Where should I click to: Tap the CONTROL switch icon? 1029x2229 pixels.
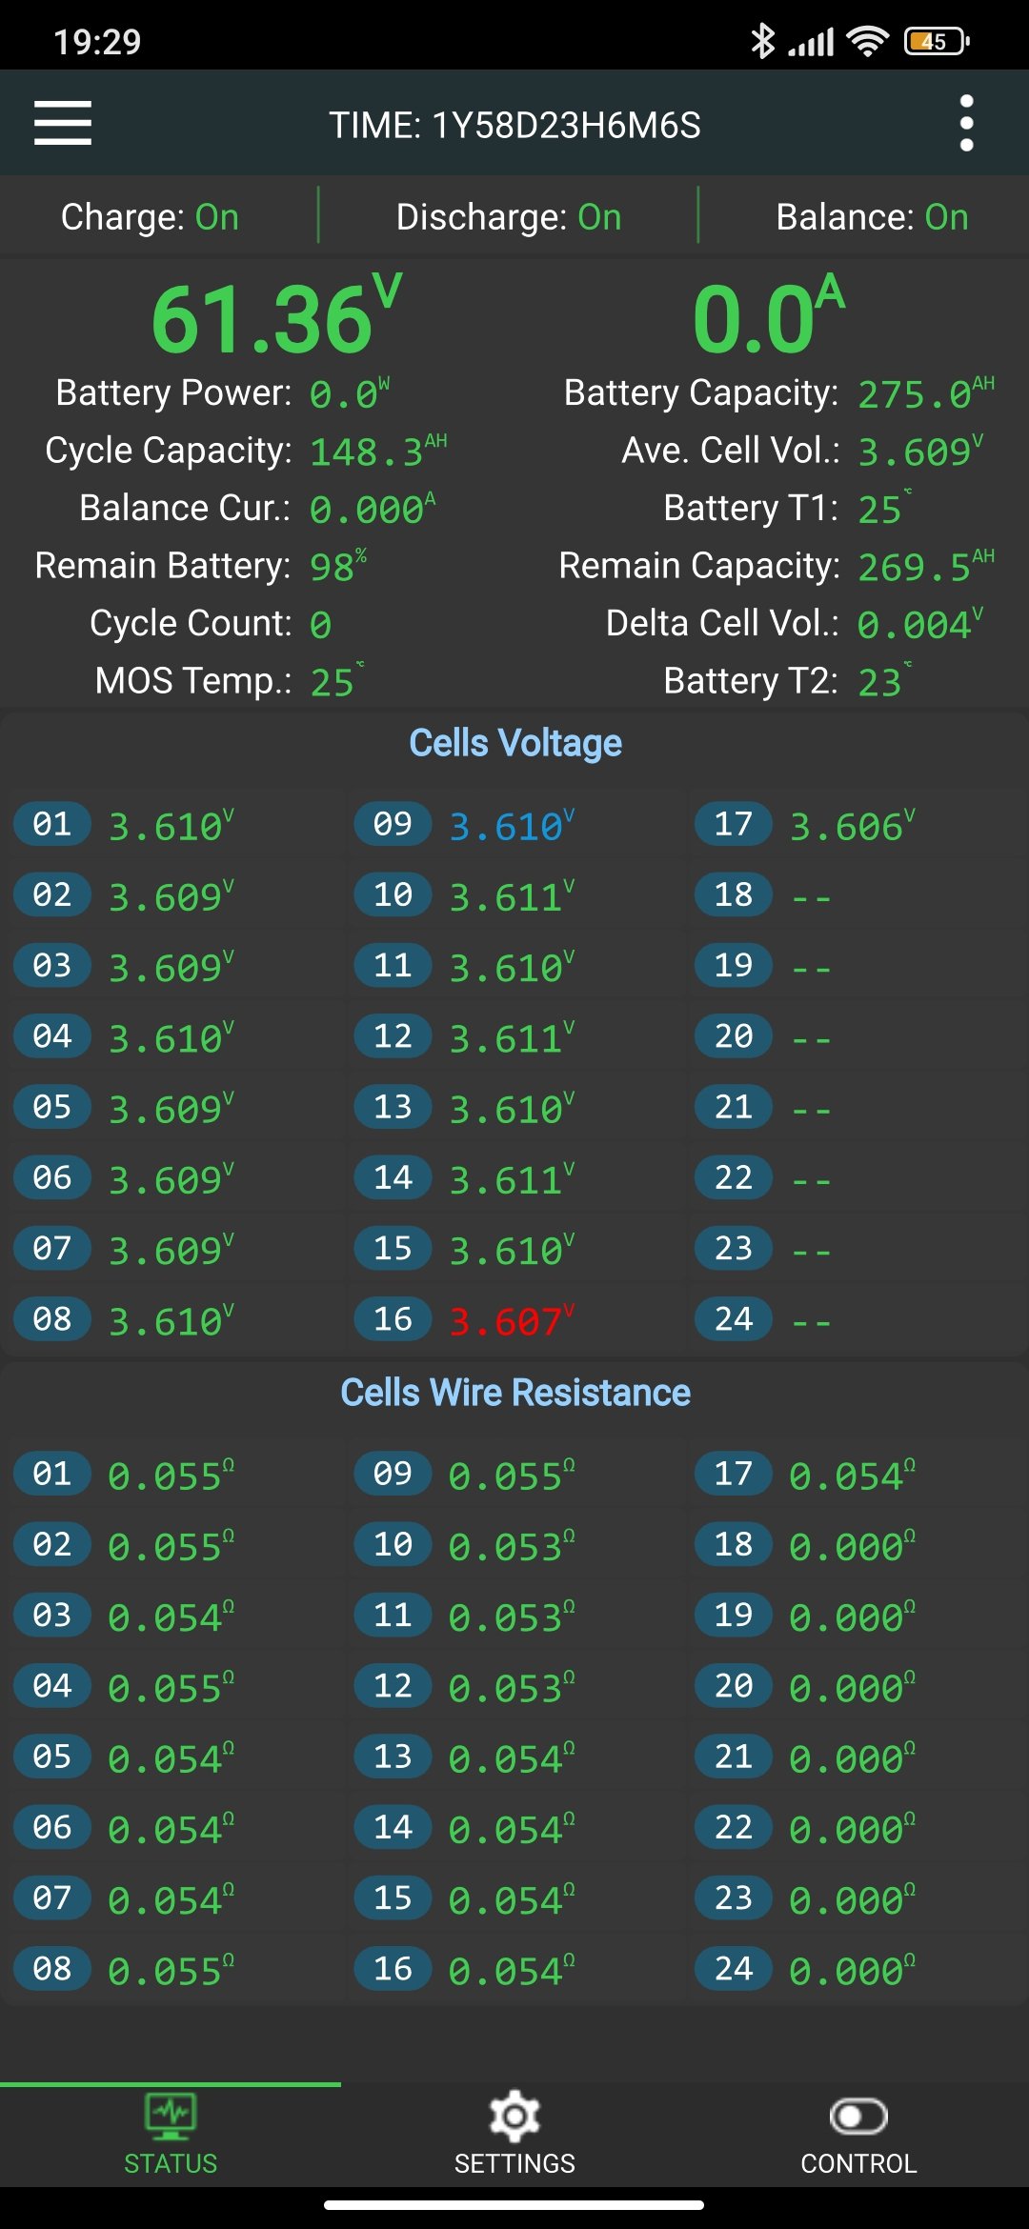pyautogui.click(x=858, y=2117)
